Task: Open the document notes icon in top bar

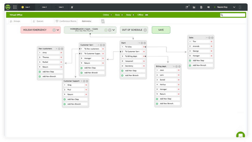Action: coord(201,7)
